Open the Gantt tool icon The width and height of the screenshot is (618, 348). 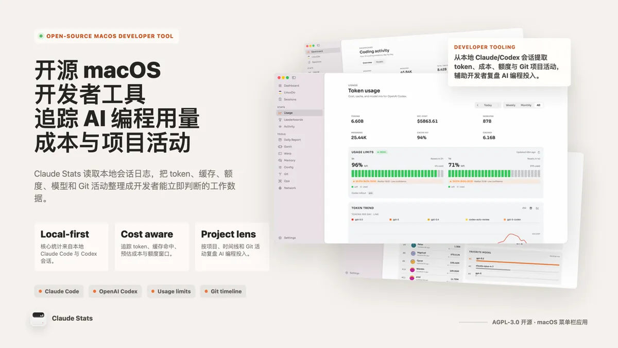[x=280, y=146]
